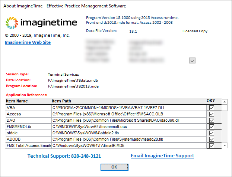
Task: Click the msado28.tlb item path field
Action: pos(129,139)
